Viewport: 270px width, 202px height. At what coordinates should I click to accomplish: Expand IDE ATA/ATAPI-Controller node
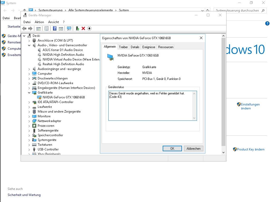29,102
